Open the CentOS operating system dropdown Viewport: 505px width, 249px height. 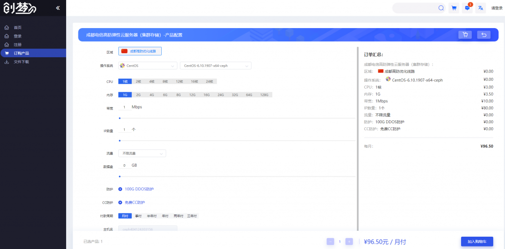click(147, 66)
